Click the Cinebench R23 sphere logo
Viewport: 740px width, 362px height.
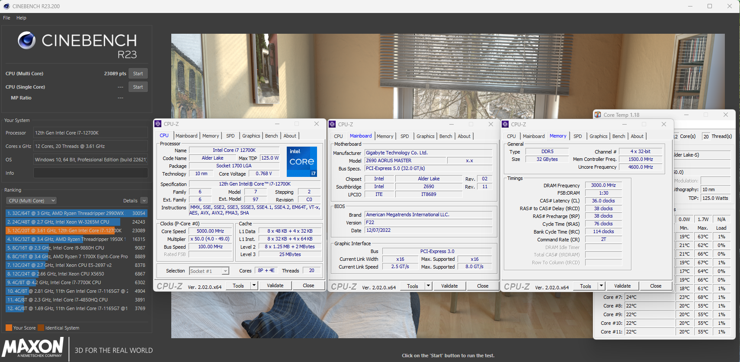click(x=27, y=40)
